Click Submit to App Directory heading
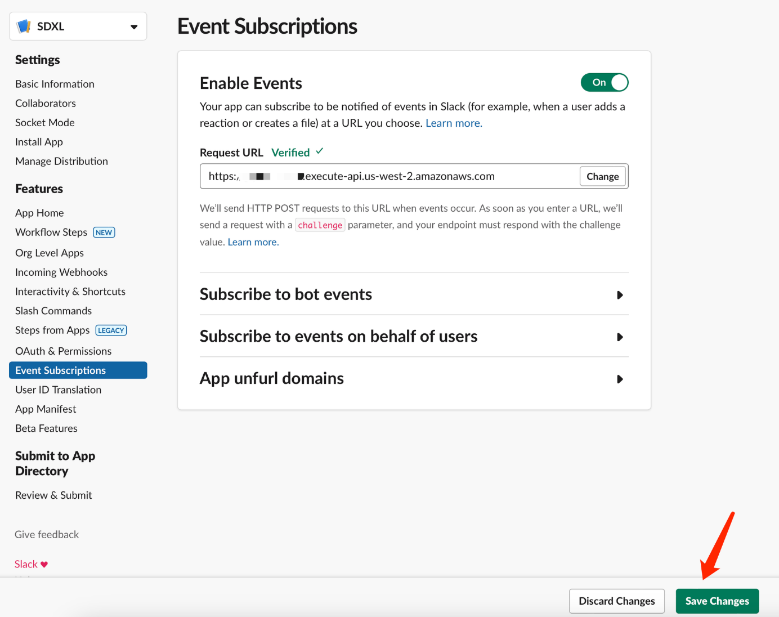 55,463
